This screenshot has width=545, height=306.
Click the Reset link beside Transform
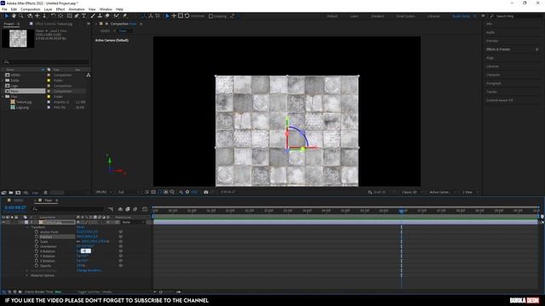pyautogui.click(x=81, y=227)
